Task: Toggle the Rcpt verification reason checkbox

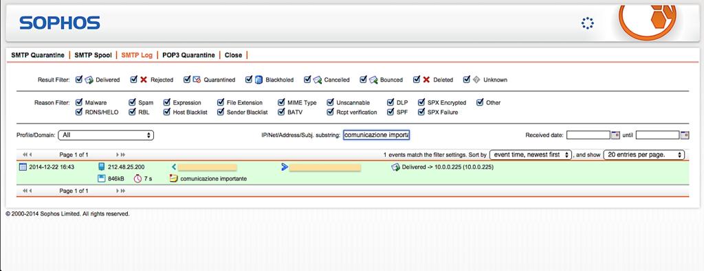Action: pyautogui.click(x=331, y=112)
